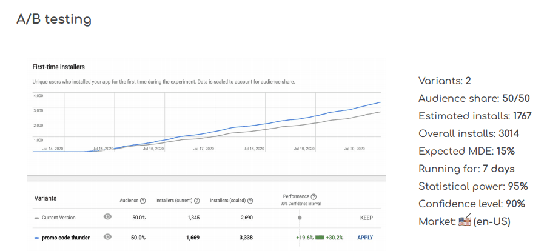Click the gray performance baseline dot
The height and width of the screenshot is (251, 547).
[x=300, y=218]
